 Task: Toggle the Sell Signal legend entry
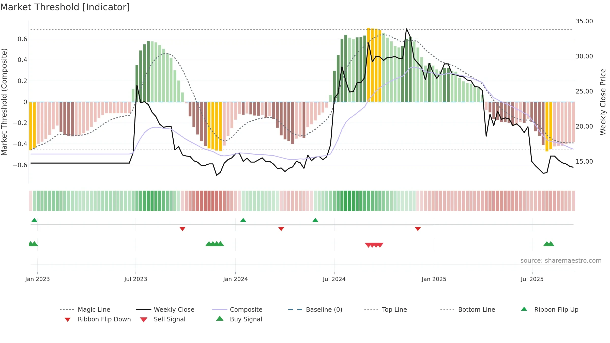click(163, 319)
